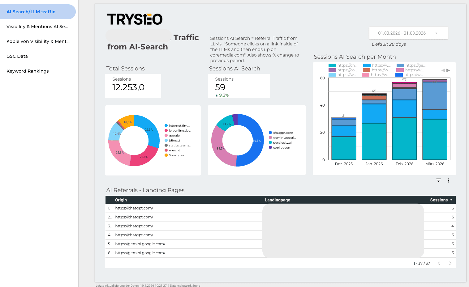Open the date range 01.03.2026 - 31.03.2026 dropdown
469x287 pixels.
tap(408, 33)
